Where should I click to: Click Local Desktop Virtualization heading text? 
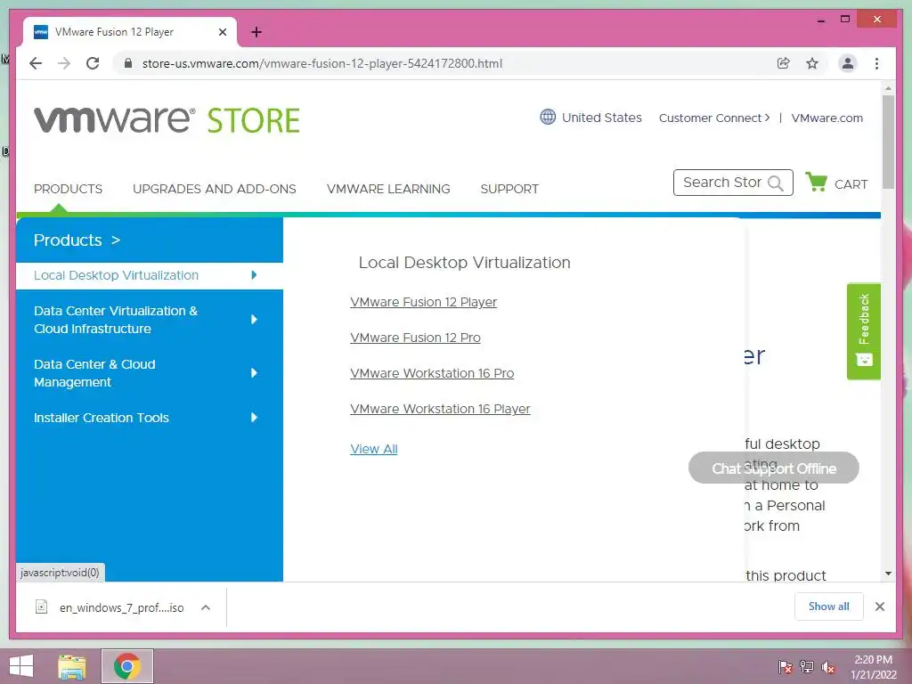coord(464,263)
